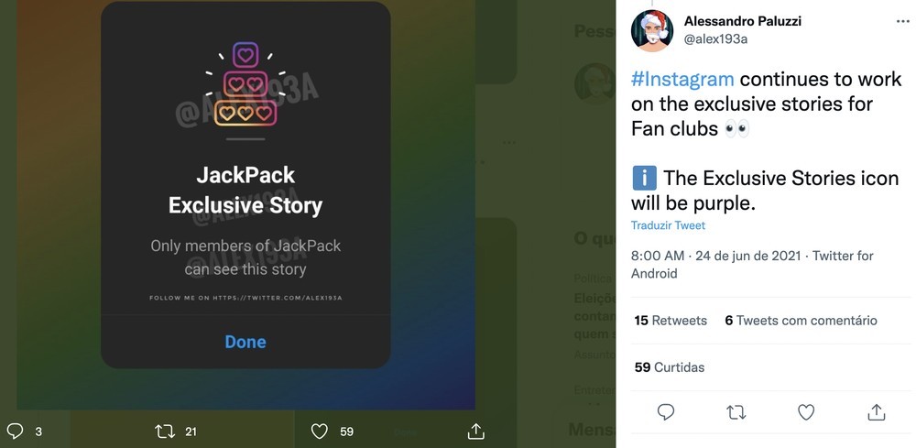Retweet using the icon showing 21
916x448 pixels.
point(165,431)
